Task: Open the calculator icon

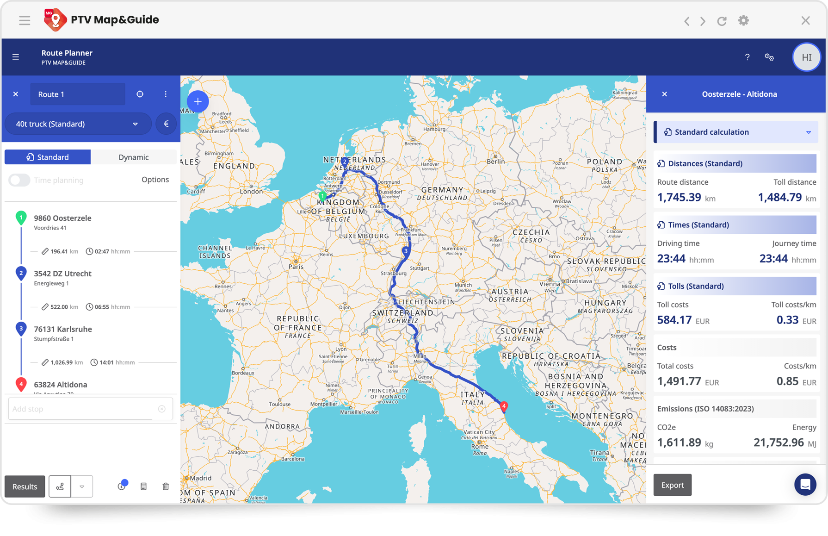Action: 143,486
